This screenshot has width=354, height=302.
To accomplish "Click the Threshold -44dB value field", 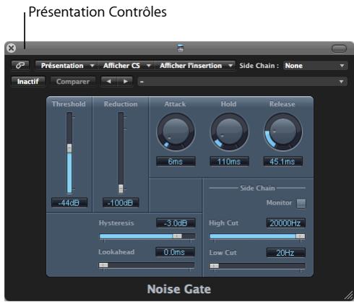I will click(x=69, y=203).
